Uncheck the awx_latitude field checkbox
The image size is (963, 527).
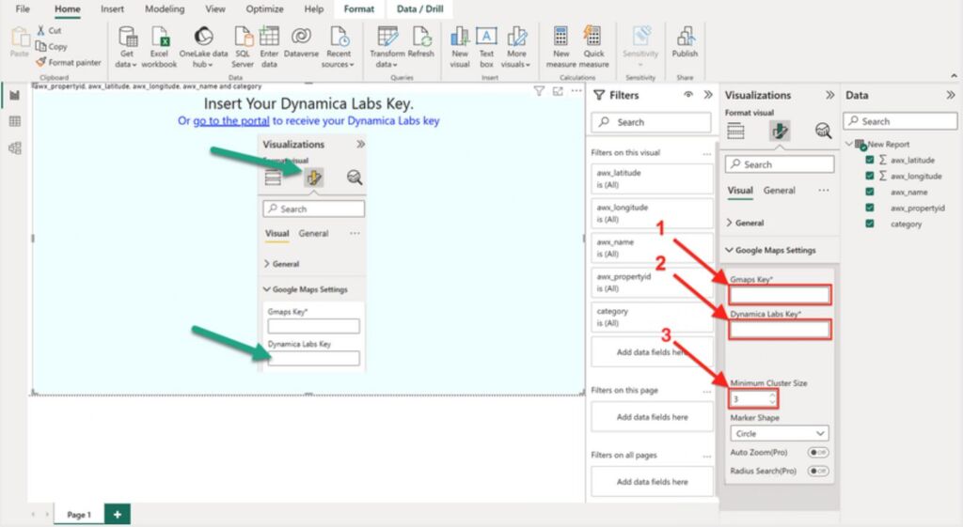[x=870, y=161]
